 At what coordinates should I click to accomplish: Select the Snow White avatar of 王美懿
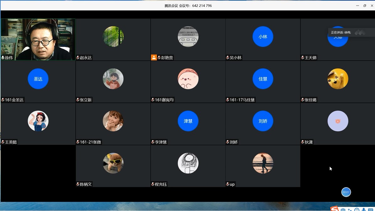pos(38,121)
